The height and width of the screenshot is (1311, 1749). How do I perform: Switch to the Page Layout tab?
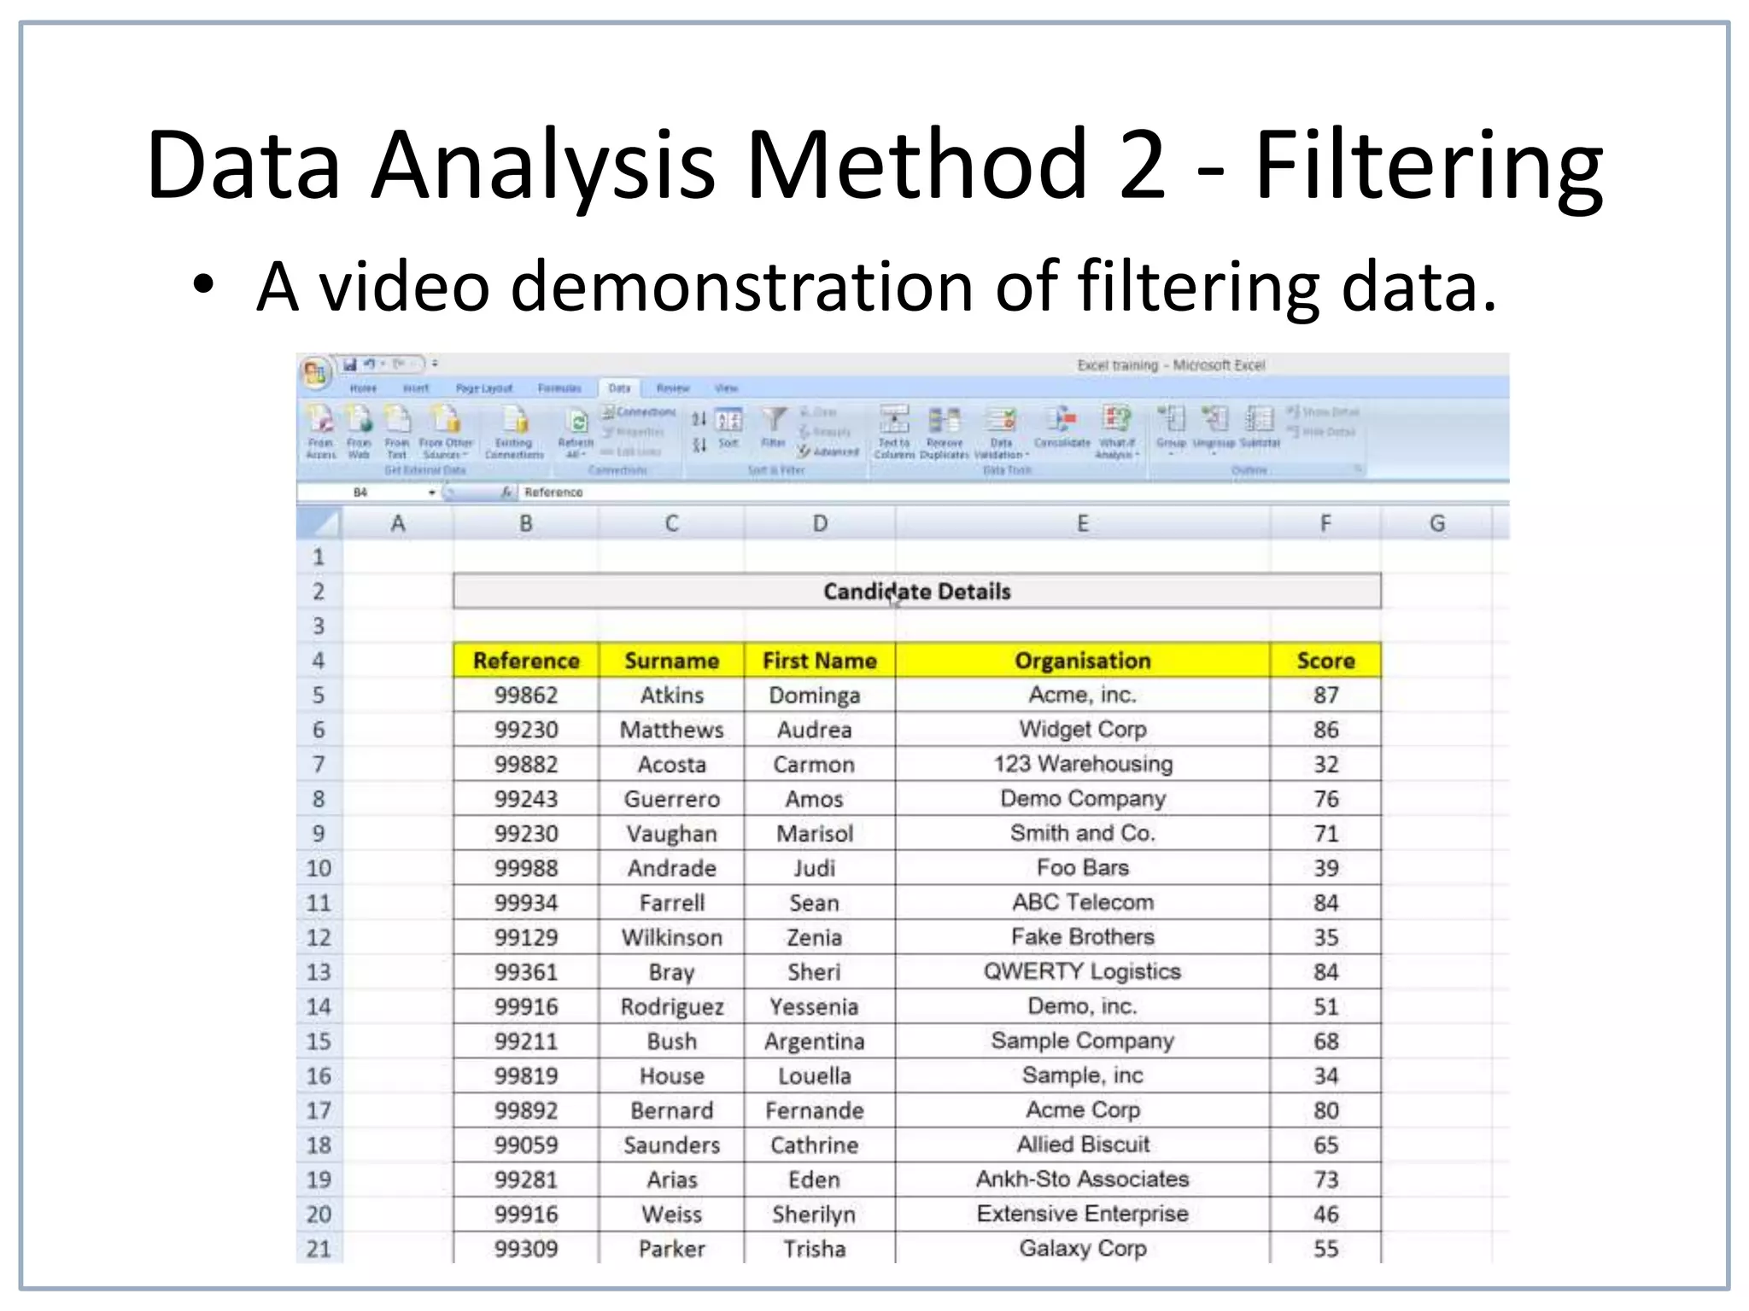pyautogui.click(x=484, y=388)
